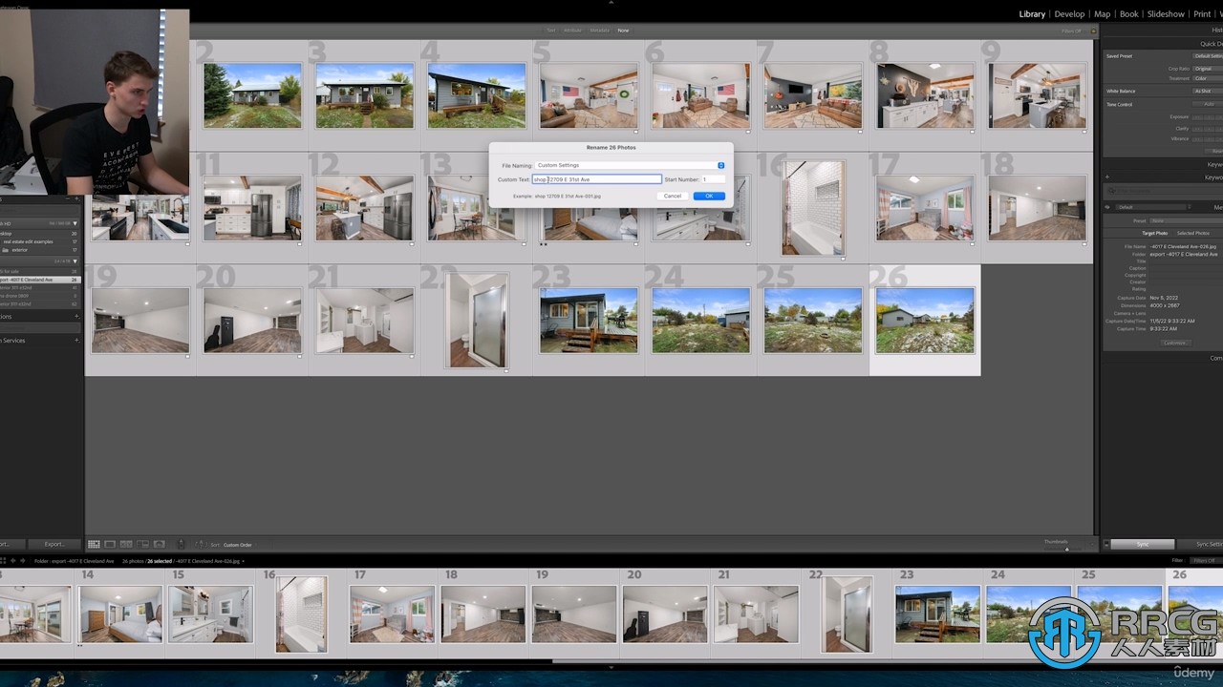Select Target Photo metadata tab
This screenshot has width=1223, height=687.
1155,233
